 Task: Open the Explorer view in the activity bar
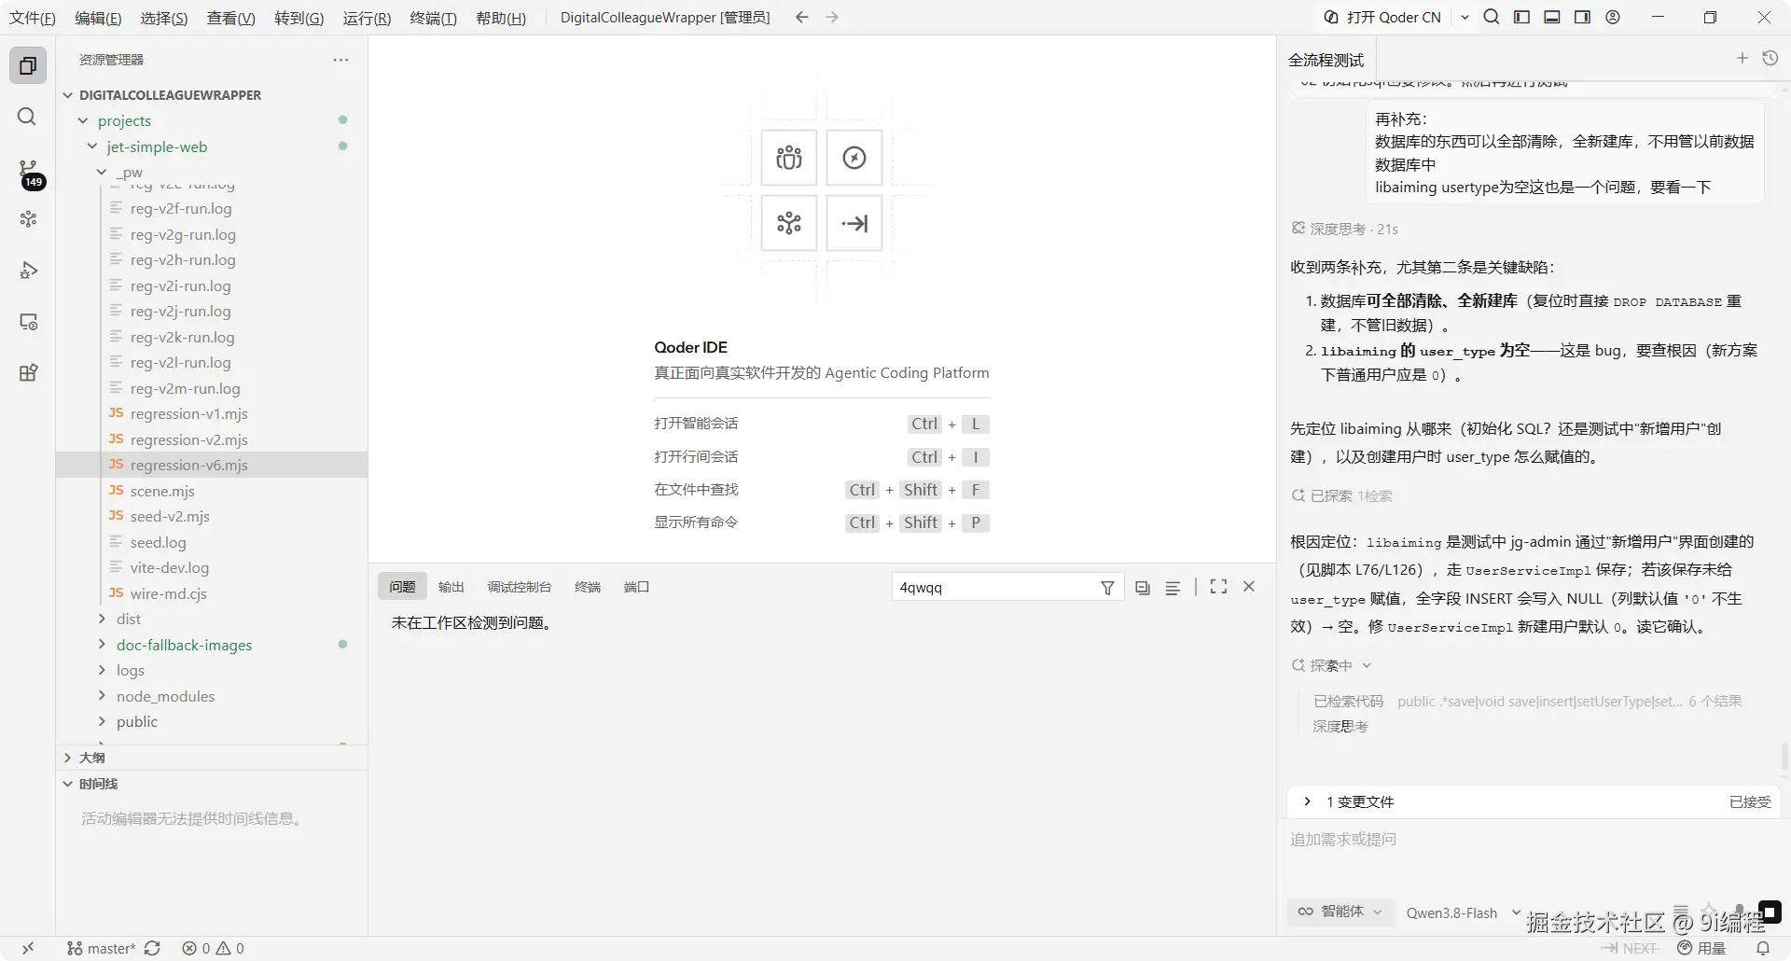[x=28, y=65]
